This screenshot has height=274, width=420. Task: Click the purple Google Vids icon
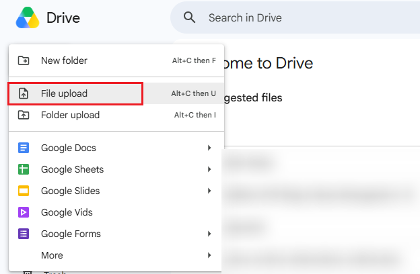tap(24, 212)
